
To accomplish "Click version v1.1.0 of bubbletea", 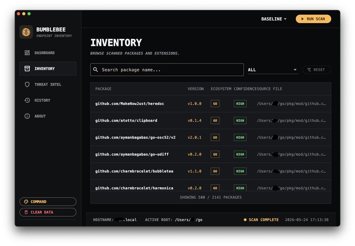I will [x=194, y=171].
